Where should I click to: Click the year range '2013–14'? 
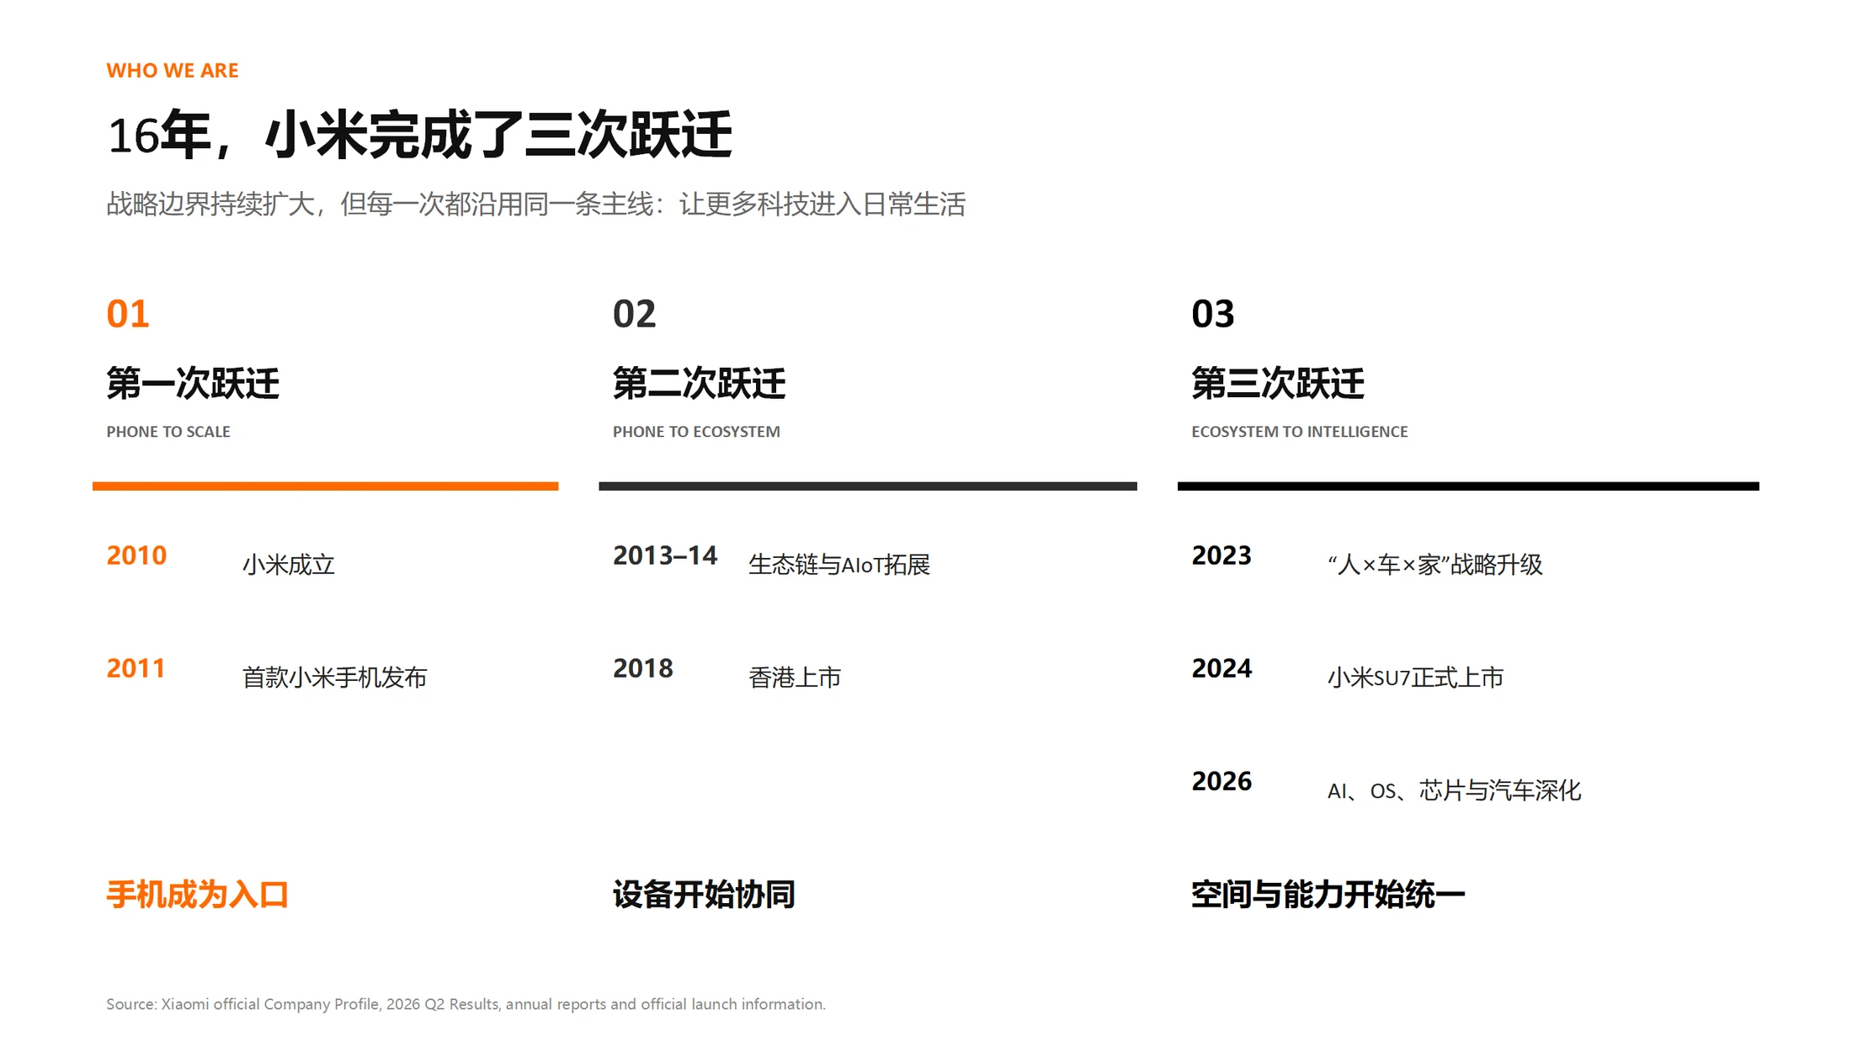[x=665, y=556]
